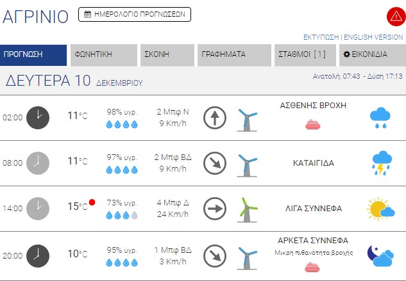
Task: Click the light rain cloud icon at 02:00
Action: click(380, 117)
